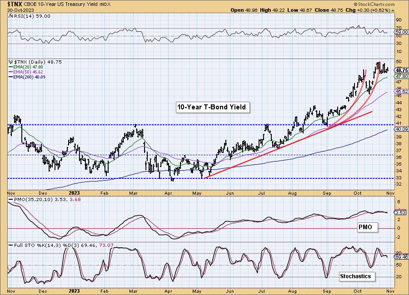409x295 pixels.
Task: Click the 59.00 RSI axis value tag
Action: click(x=402, y=32)
